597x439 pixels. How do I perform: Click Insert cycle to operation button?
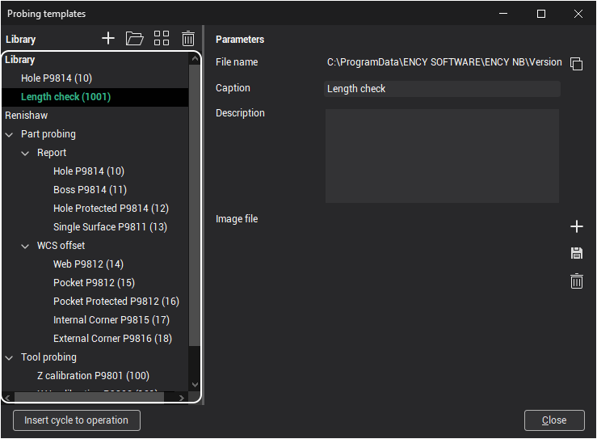77,420
